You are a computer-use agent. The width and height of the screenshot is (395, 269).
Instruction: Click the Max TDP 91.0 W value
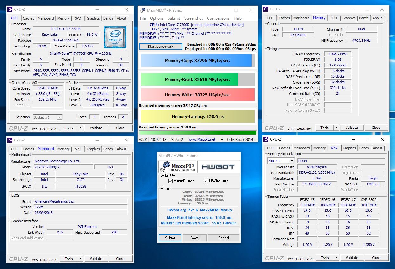[x=92, y=35]
